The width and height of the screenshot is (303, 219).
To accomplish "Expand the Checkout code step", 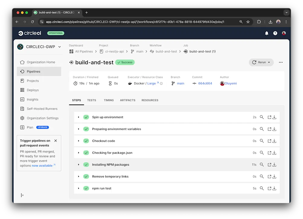I will (x=79, y=141).
